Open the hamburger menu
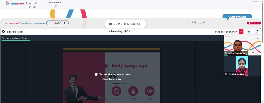The width and height of the screenshot is (264, 103). (255, 3)
